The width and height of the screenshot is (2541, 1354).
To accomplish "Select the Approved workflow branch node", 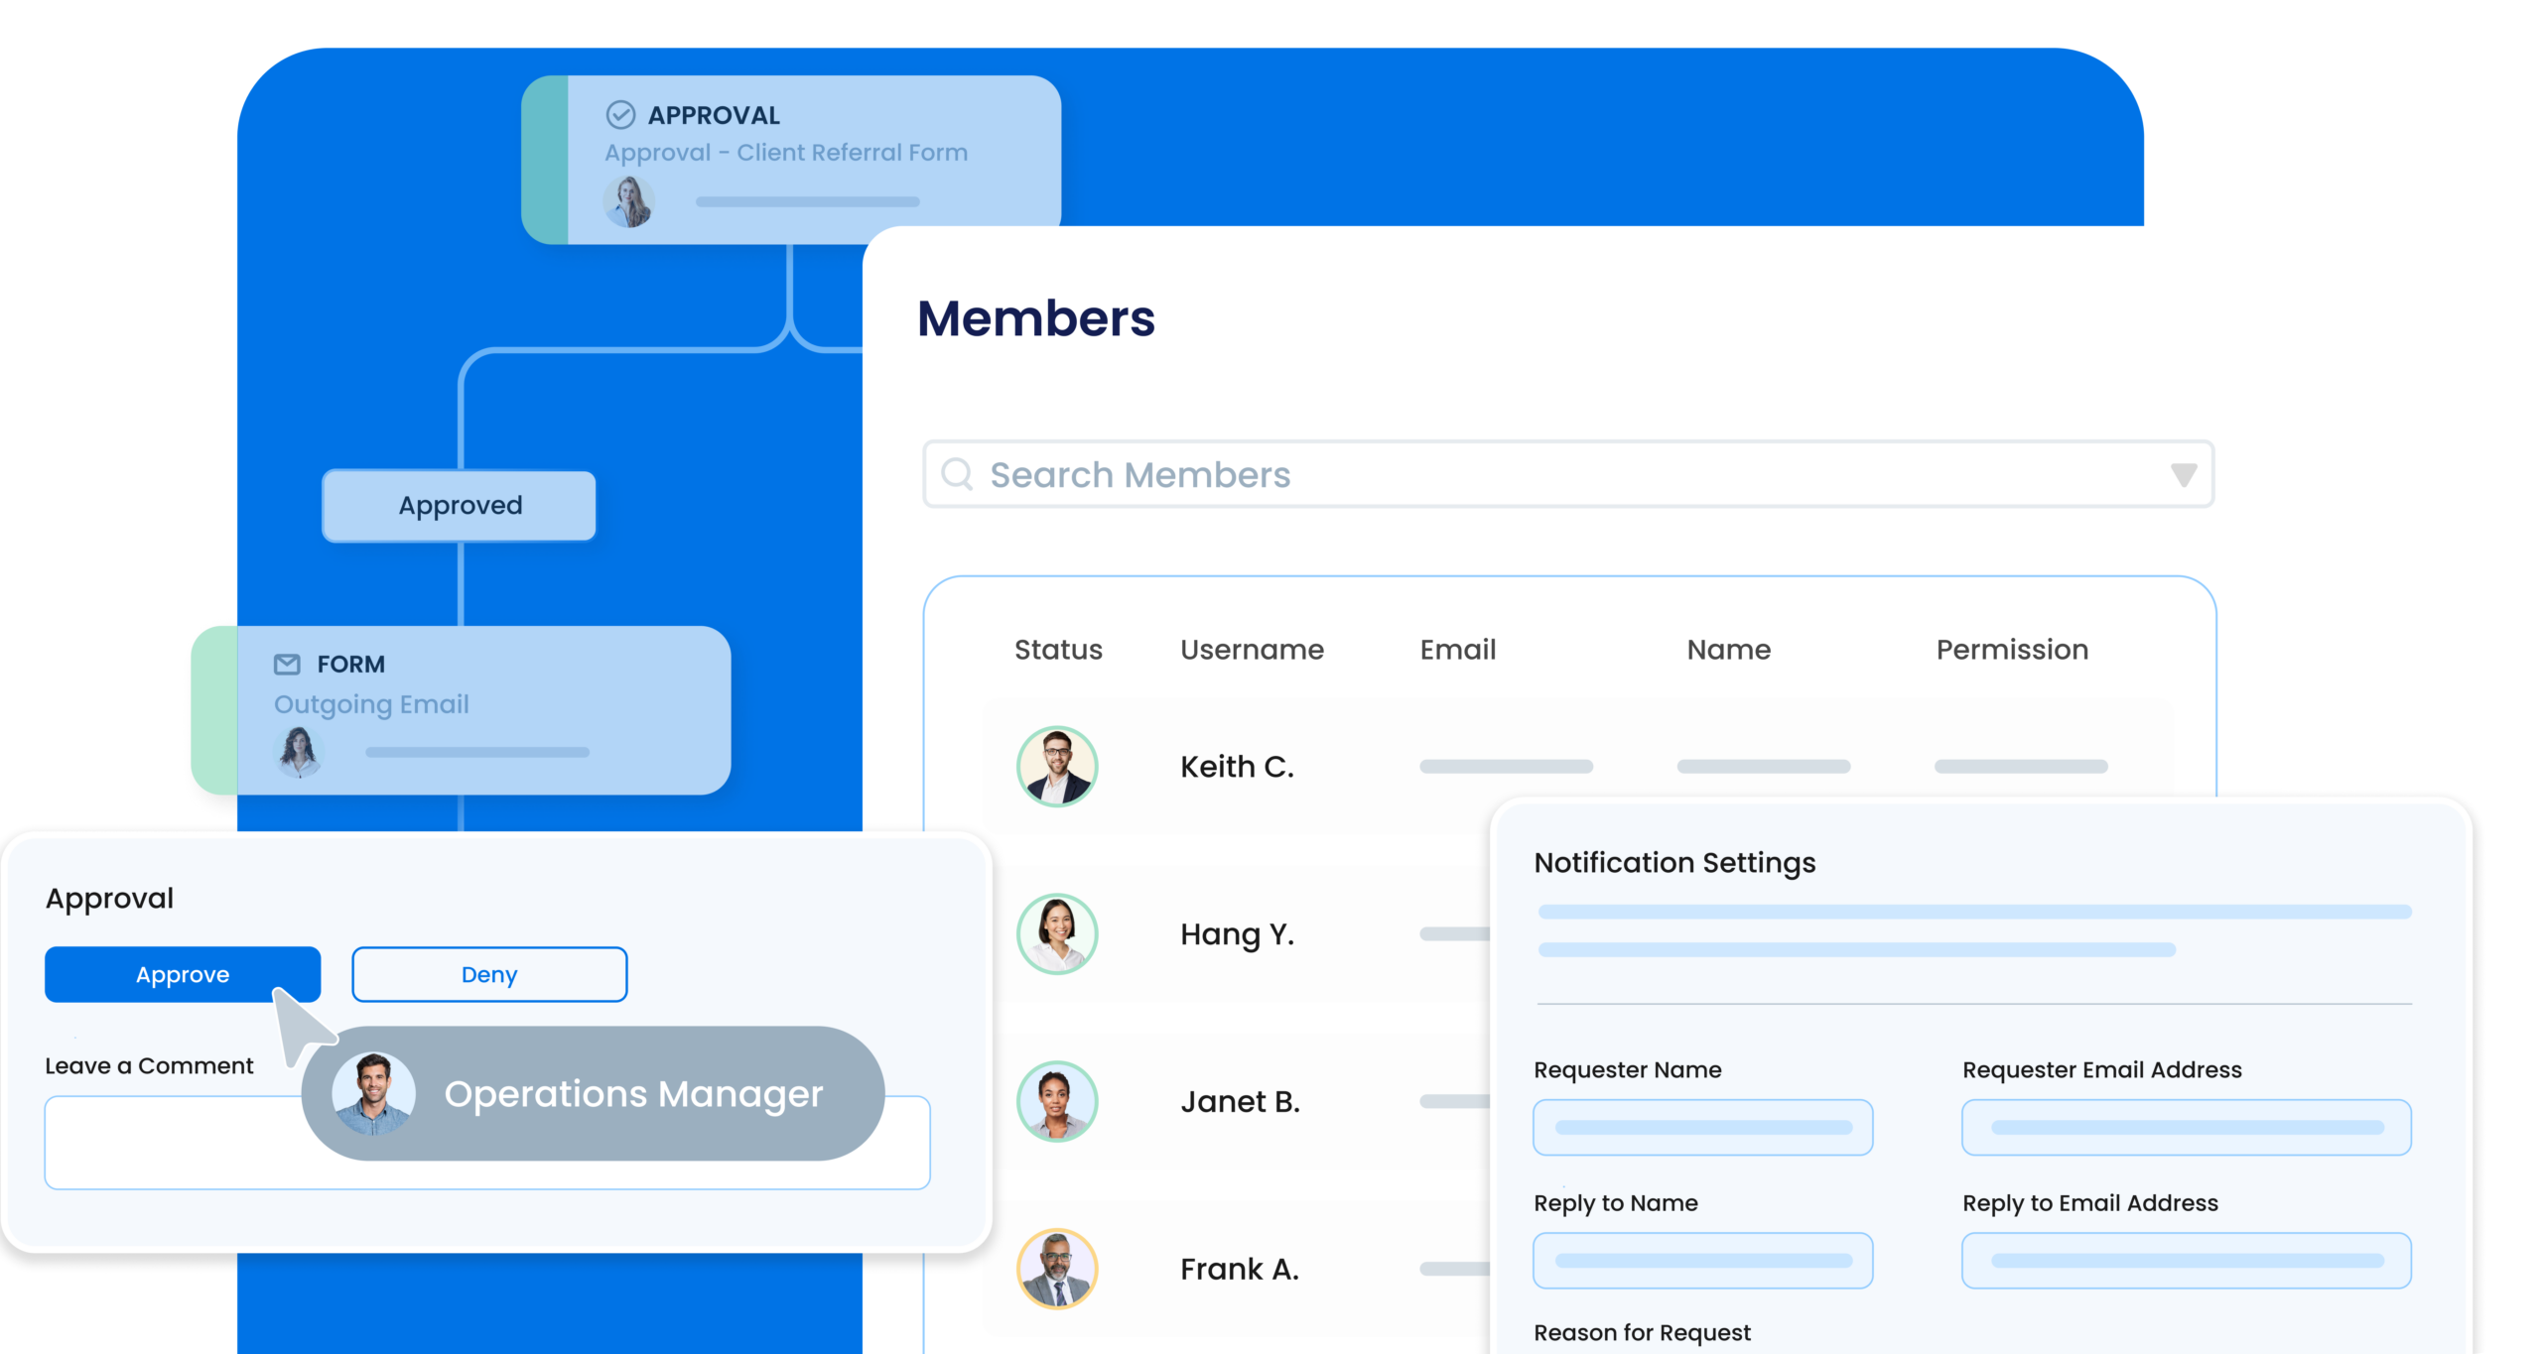I will click(460, 505).
